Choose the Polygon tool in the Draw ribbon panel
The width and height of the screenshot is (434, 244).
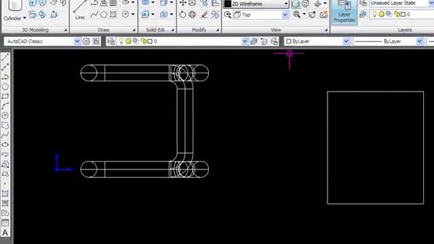pyautogui.click(x=104, y=14)
